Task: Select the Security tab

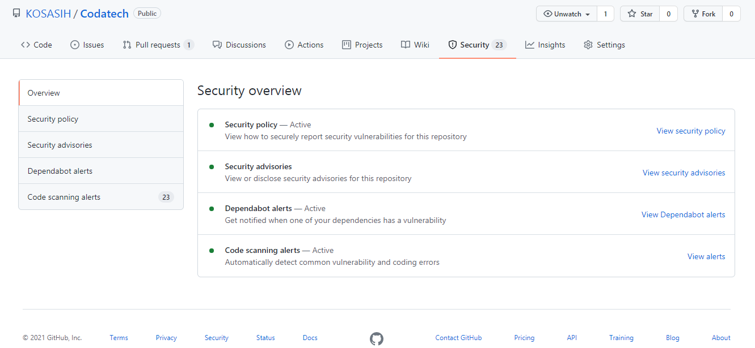Action: 477,45
